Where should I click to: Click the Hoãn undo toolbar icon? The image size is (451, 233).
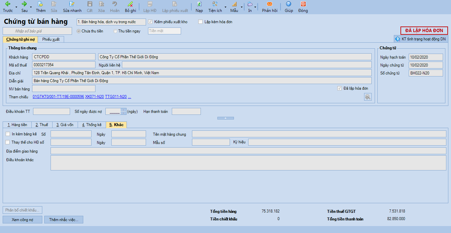click(x=115, y=7)
